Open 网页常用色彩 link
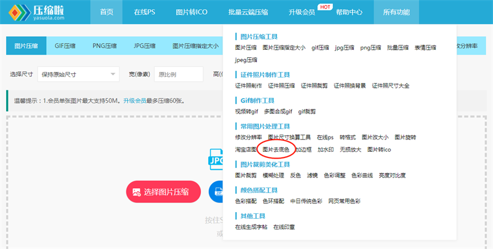This screenshot has height=249, width=493. tap(344, 201)
